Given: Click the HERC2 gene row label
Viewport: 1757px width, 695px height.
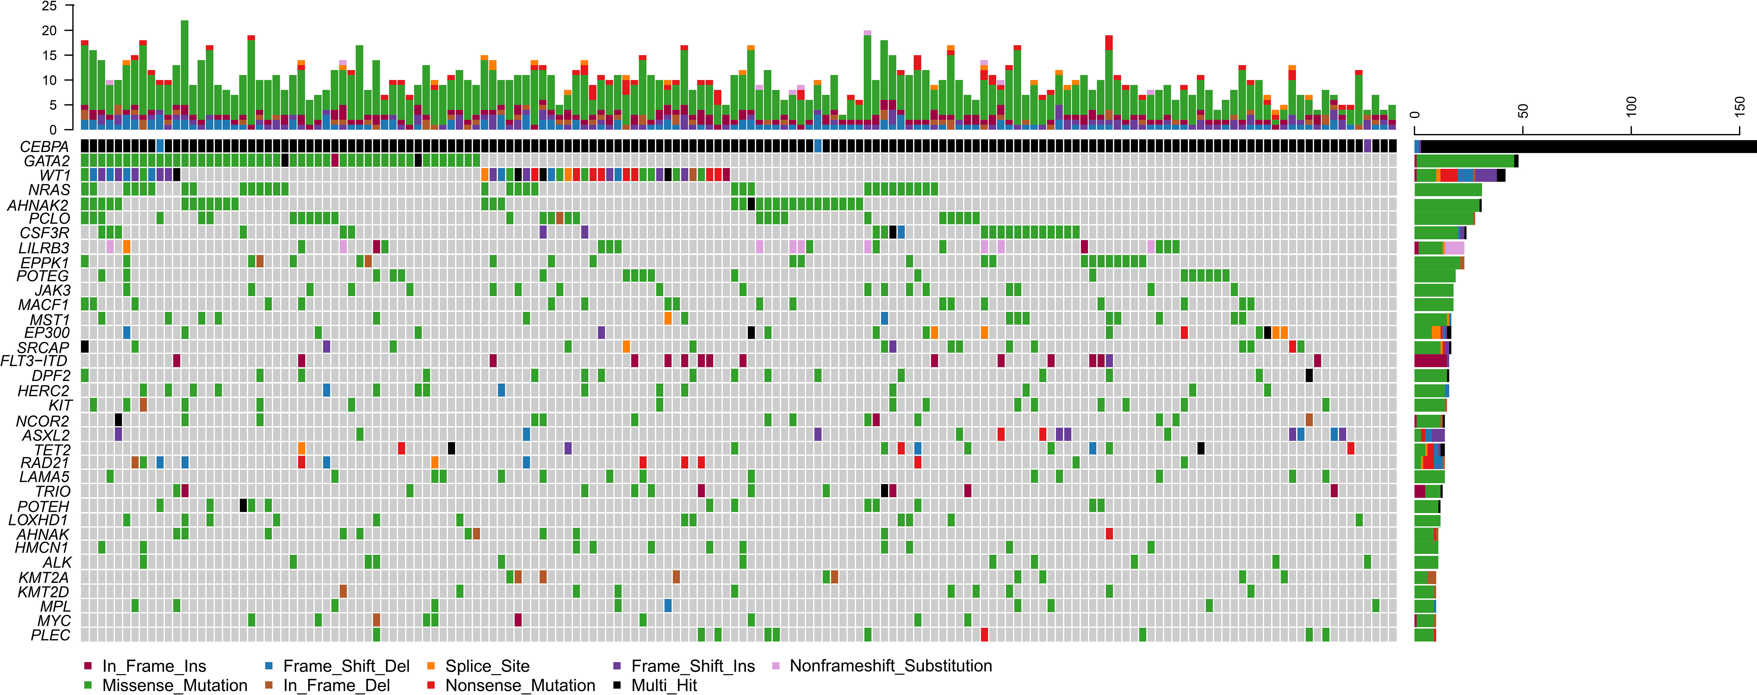Looking at the screenshot, I should (x=44, y=391).
